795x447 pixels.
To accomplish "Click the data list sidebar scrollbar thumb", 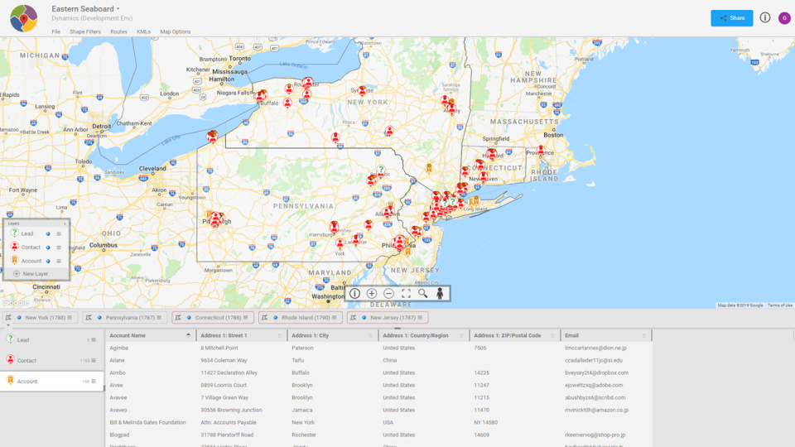I will point(104,388).
